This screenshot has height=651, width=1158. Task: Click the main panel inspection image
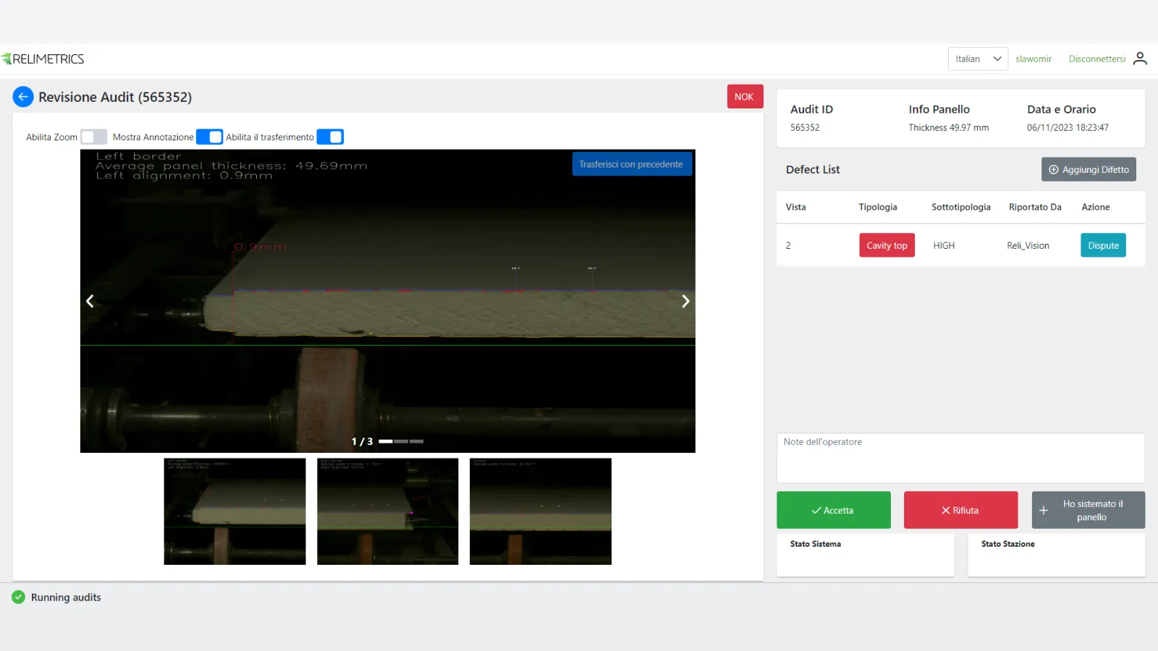pyautogui.click(x=387, y=301)
